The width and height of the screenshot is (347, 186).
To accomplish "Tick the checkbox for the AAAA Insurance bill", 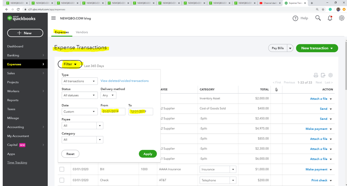I will click(x=62, y=169).
